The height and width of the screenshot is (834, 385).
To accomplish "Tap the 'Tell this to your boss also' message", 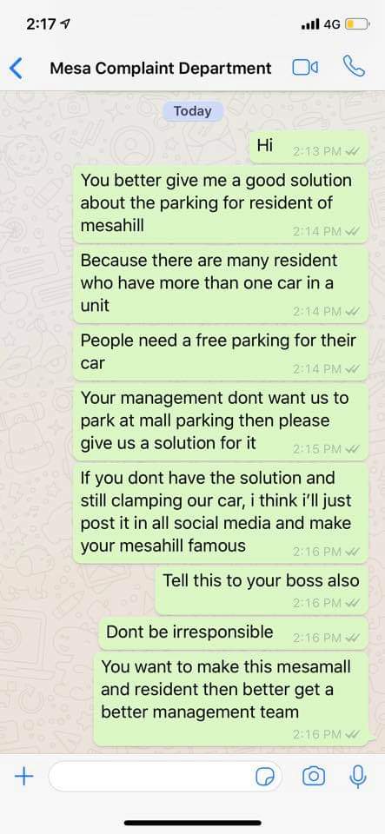I will click(x=262, y=590).
